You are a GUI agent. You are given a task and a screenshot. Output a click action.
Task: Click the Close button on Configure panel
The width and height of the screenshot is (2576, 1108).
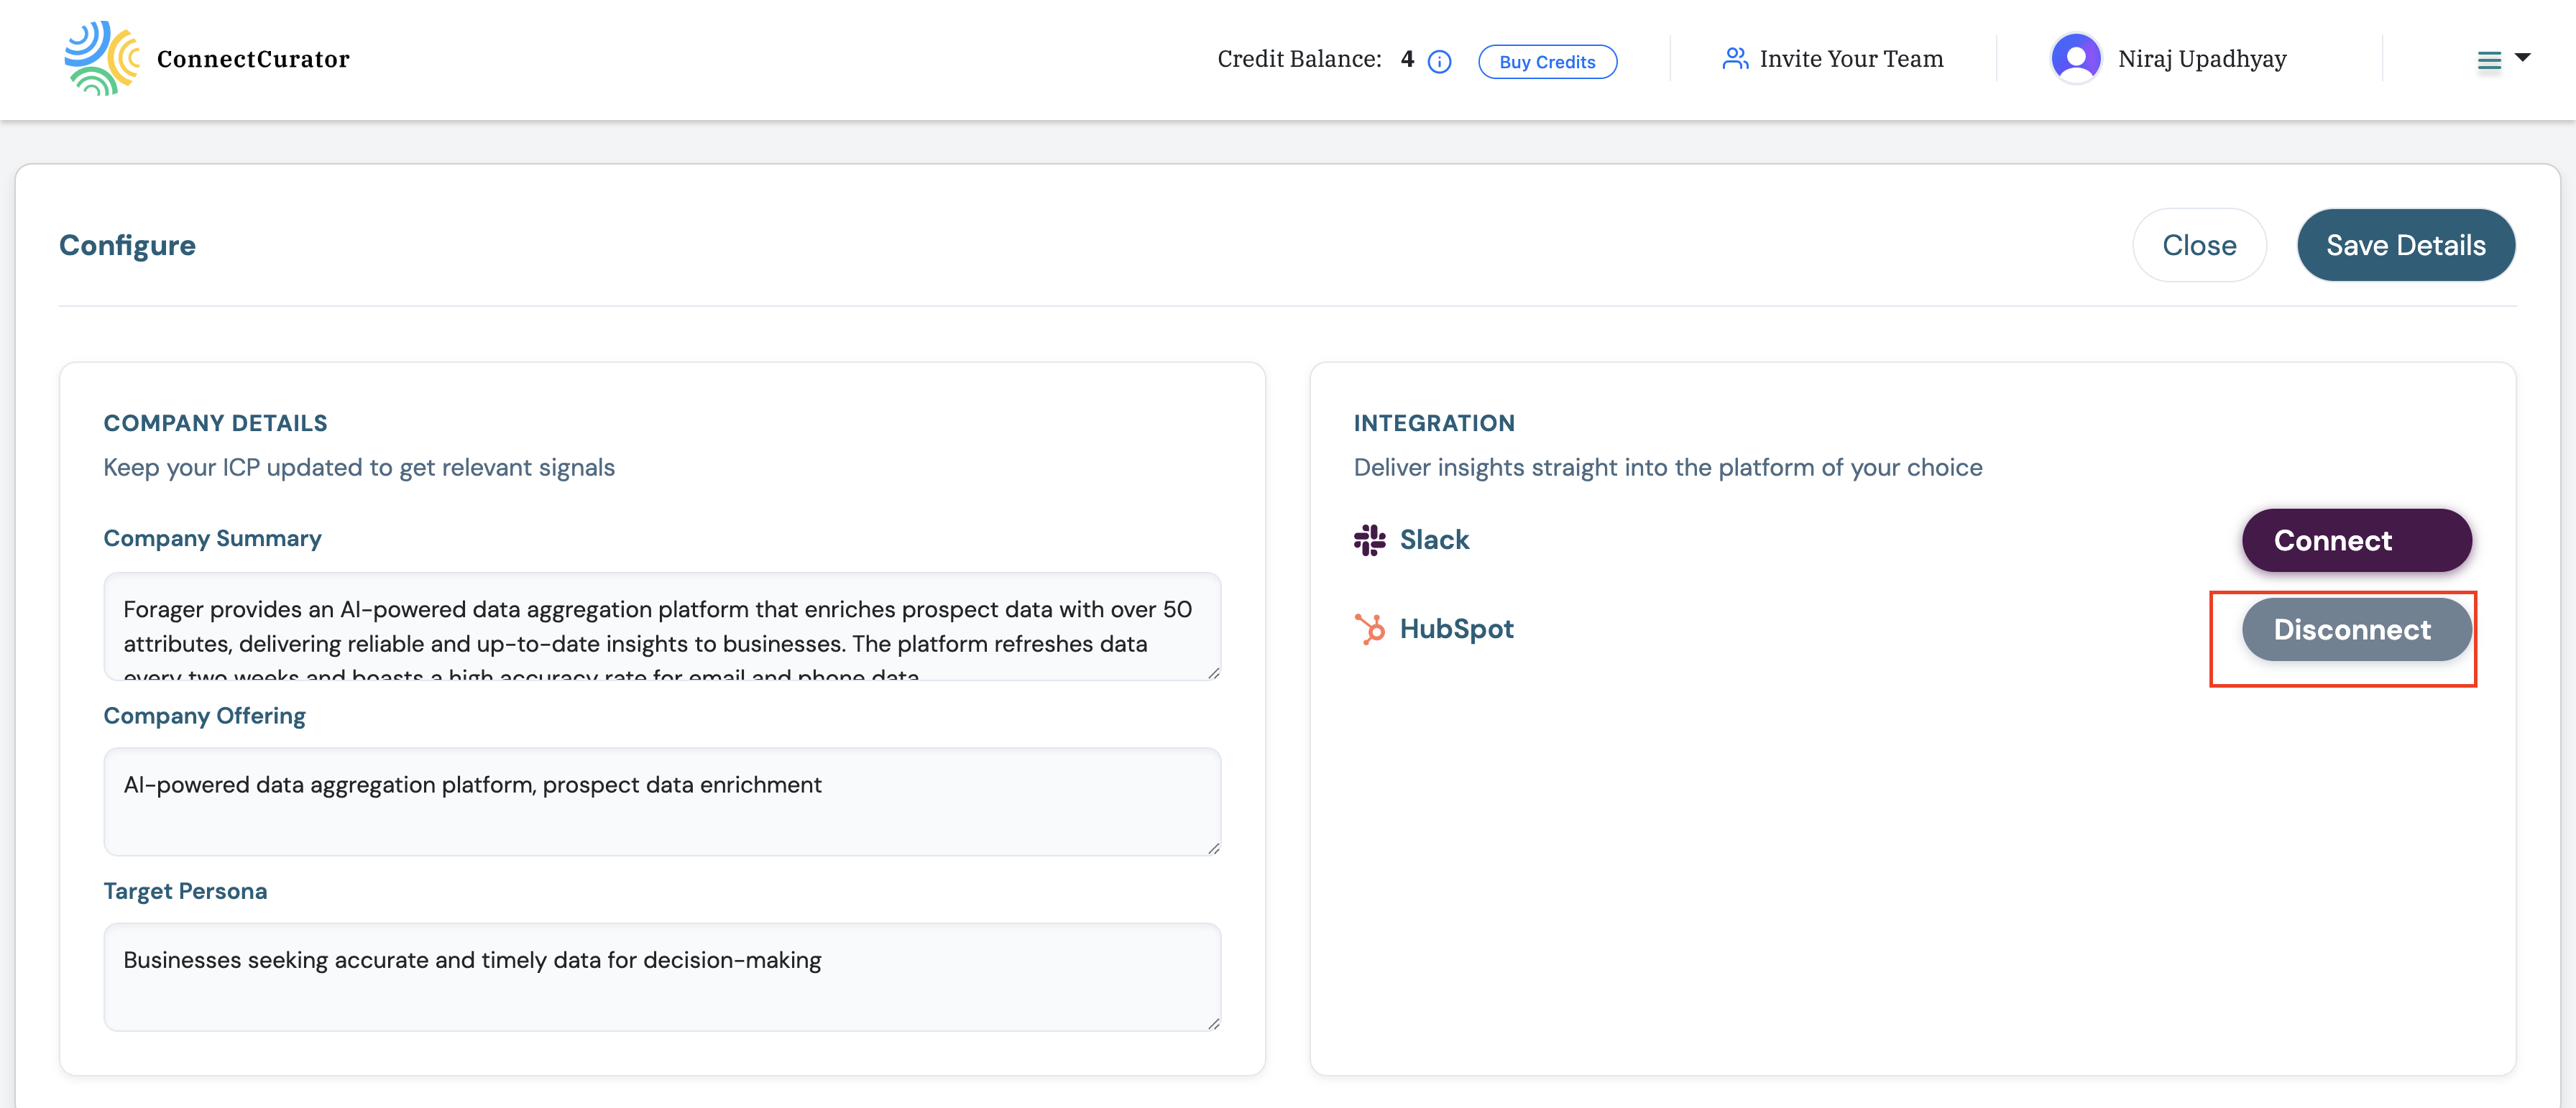pyautogui.click(x=2199, y=244)
